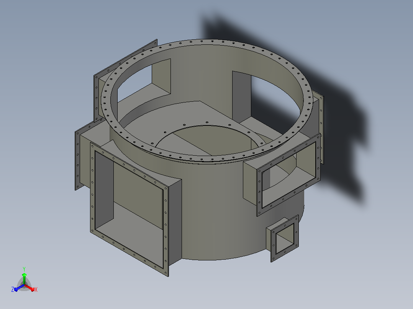This screenshot has height=309, width=413.
Task: Click the red X axis arrow on triad
Action: tap(30, 288)
